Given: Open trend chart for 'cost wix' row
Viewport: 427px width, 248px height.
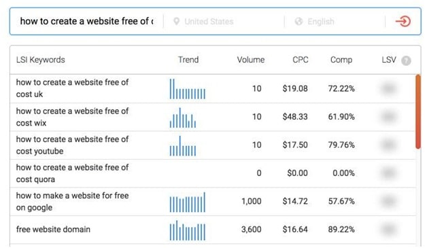Looking at the screenshot, I should tap(183, 118).
